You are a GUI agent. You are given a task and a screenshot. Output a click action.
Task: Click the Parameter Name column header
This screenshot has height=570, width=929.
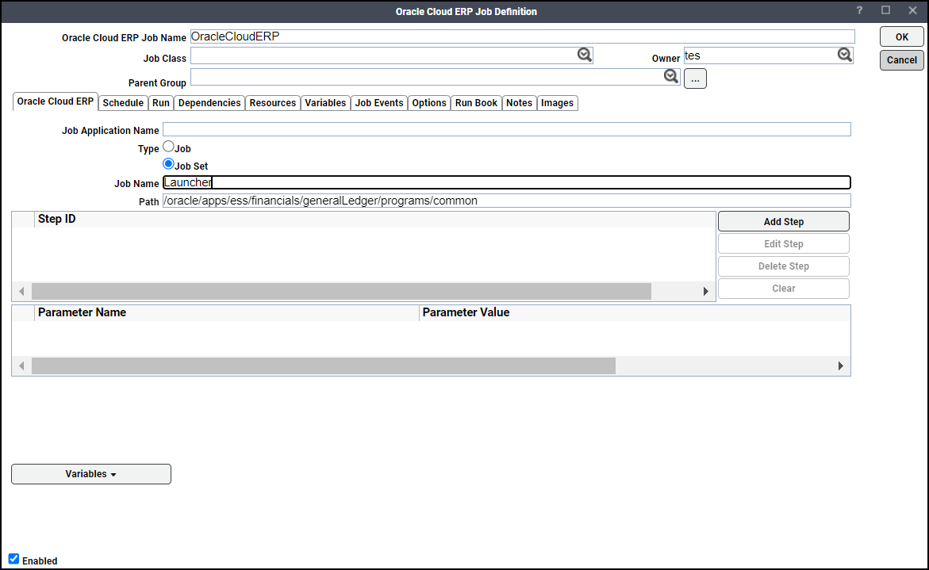pos(226,312)
